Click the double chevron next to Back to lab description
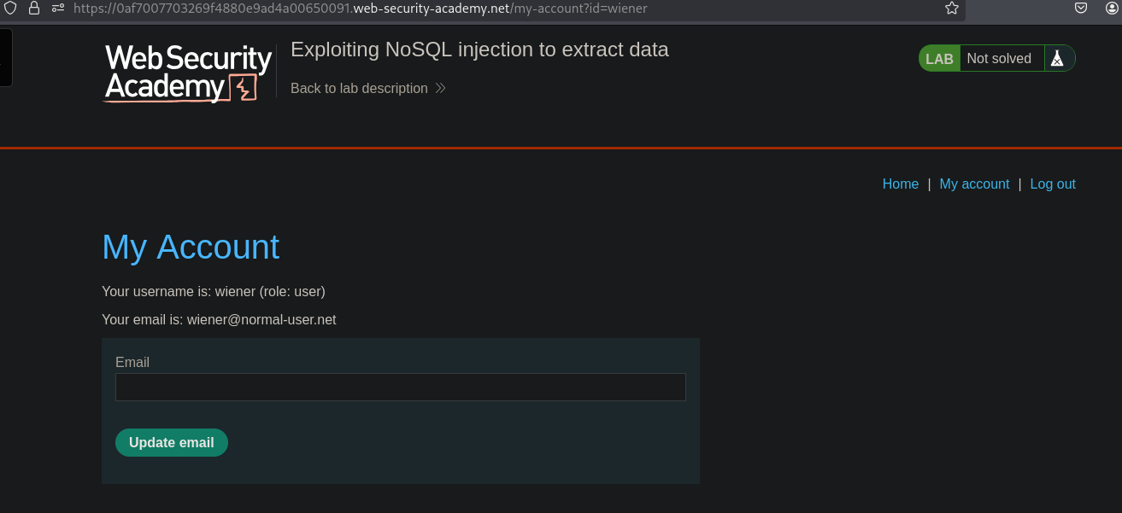The width and height of the screenshot is (1122, 513). pyautogui.click(x=440, y=89)
